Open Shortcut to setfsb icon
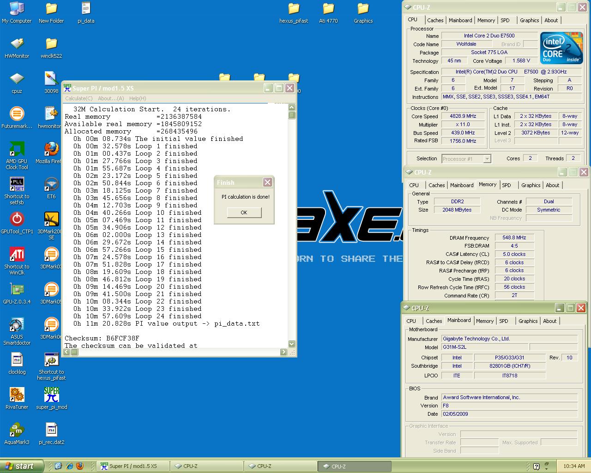Viewport: 591px width, 473px height. pyautogui.click(x=17, y=191)
